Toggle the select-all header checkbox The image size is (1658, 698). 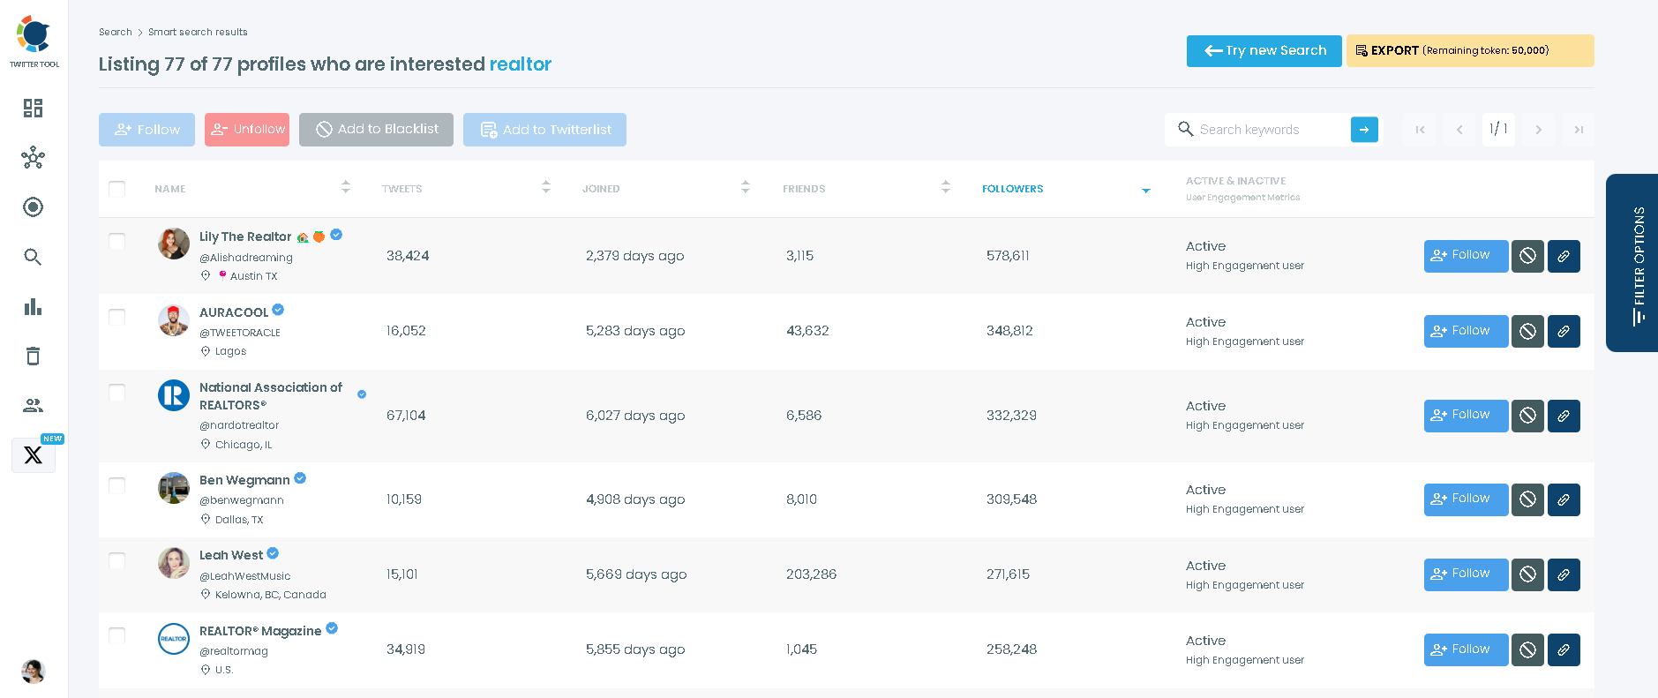(x=116, y=189)
